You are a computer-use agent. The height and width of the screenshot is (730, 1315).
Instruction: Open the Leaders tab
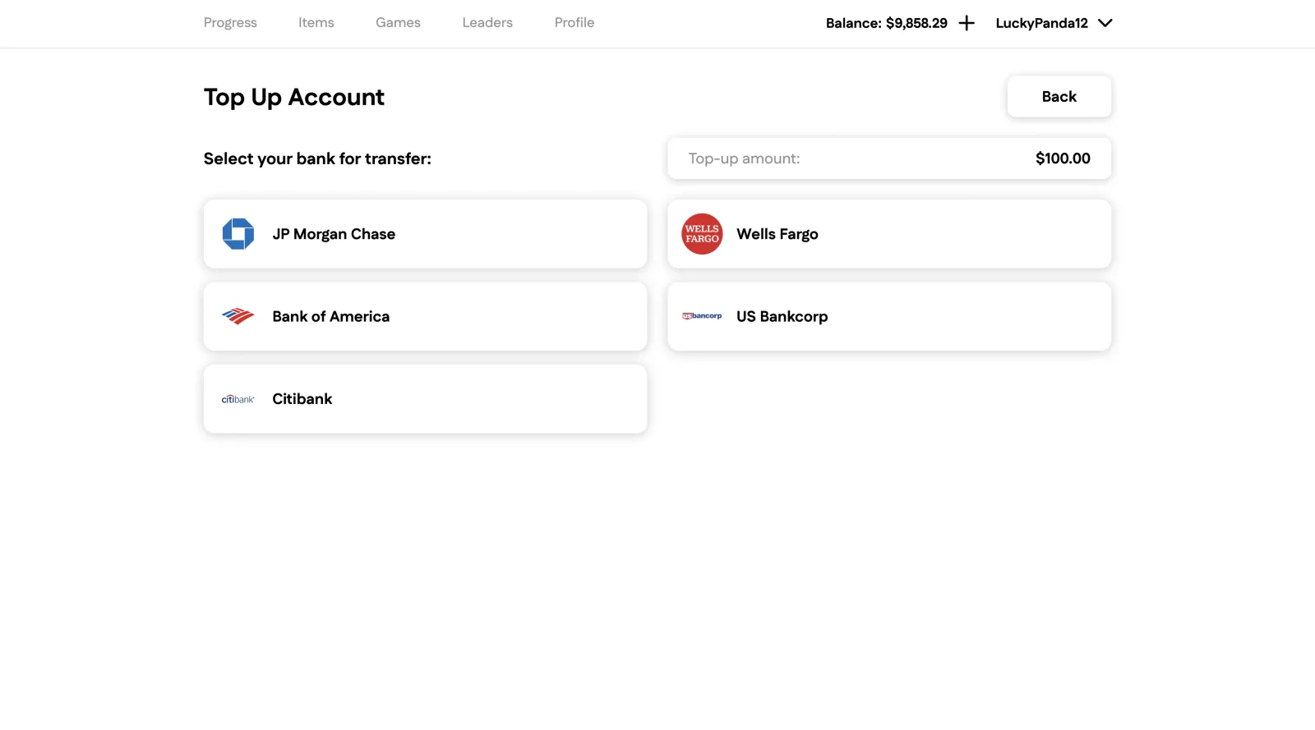click(487, 23)
